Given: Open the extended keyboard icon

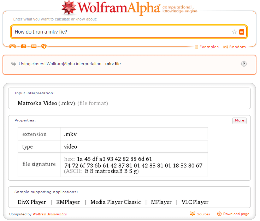Looking at the screenshot, I should click(12, 46).
